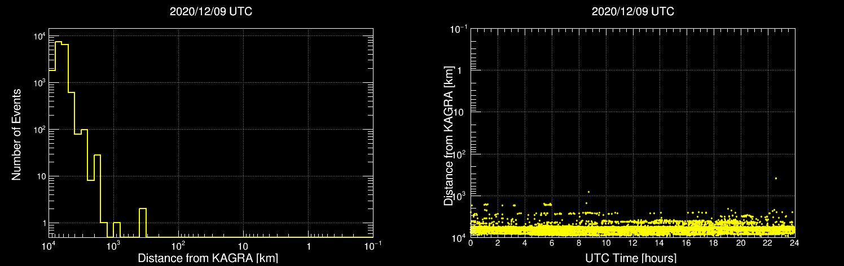Select the "Number of Events" axis label
Screen dimensions: 844x266
[17, 134]
